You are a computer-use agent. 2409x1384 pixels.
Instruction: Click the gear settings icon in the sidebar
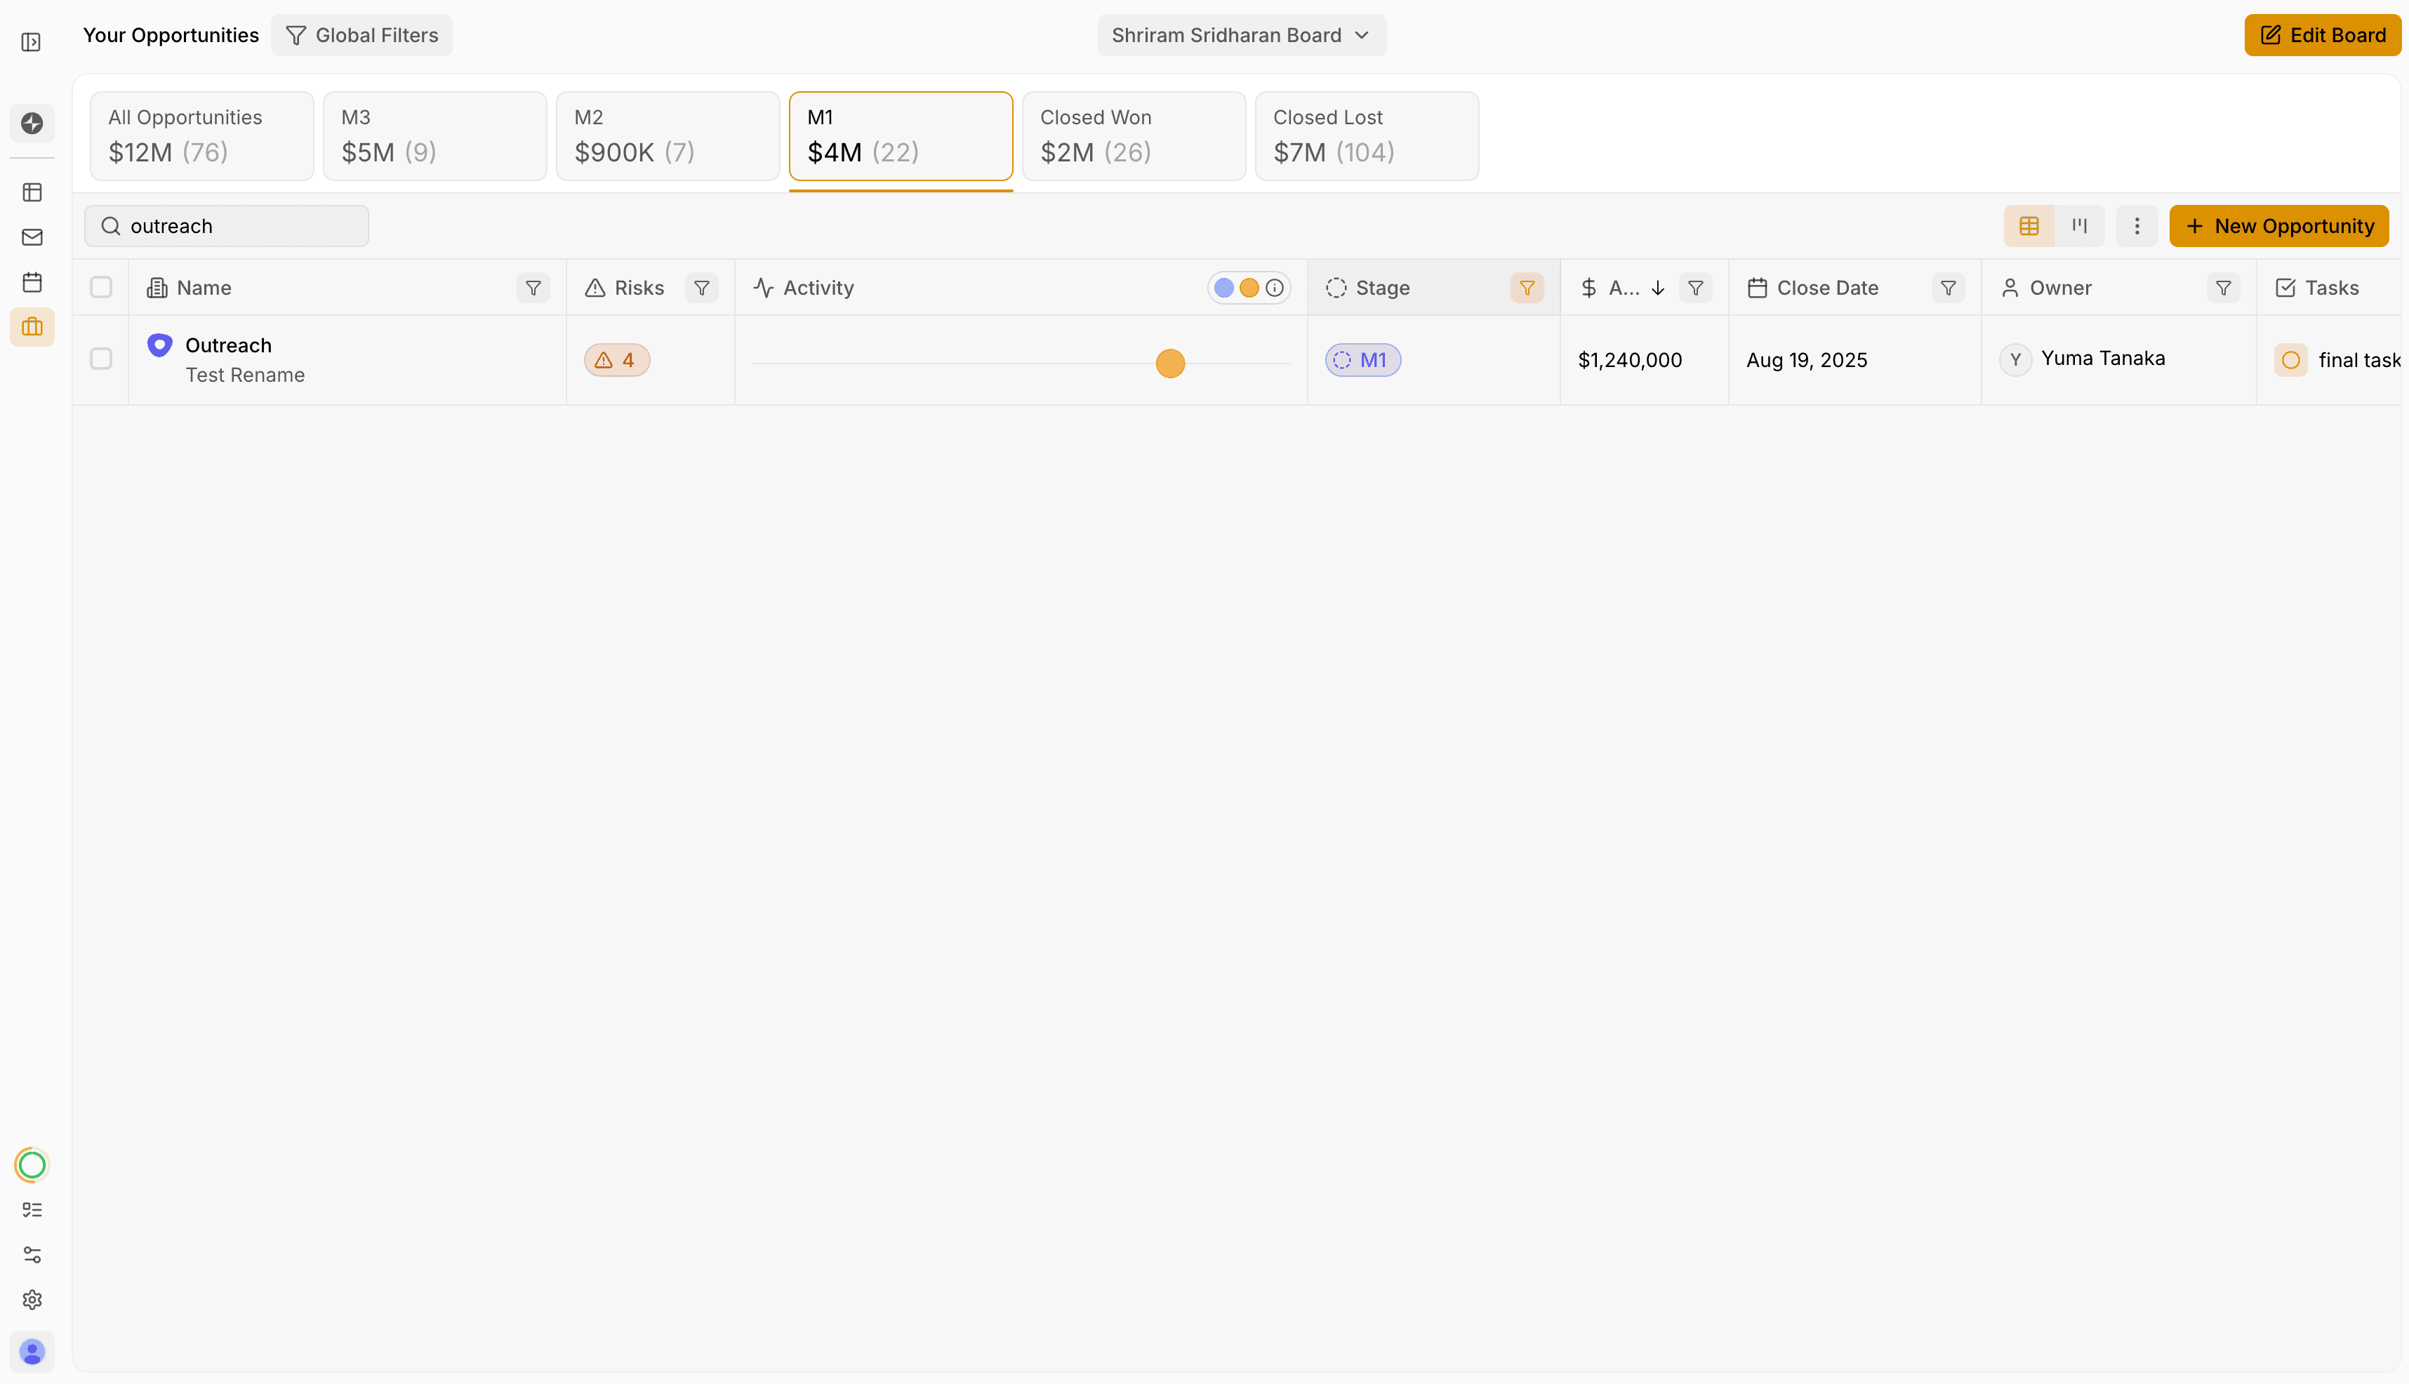click(x=32, y=1299)
